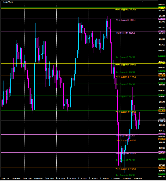Screen dimensions: 166x181
Task: Click the Day Support 6 100%2 label
Action: 126,33
